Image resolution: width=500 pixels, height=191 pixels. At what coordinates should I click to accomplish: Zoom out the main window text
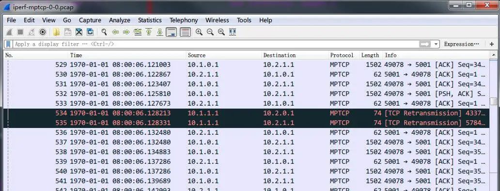210,32
